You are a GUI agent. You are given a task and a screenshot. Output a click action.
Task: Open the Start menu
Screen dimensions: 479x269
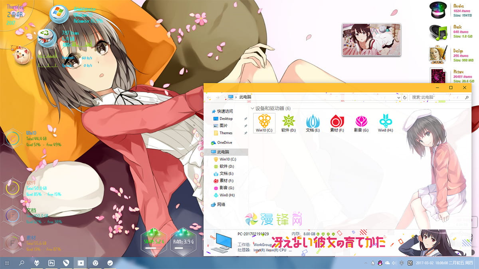[7, 263]
